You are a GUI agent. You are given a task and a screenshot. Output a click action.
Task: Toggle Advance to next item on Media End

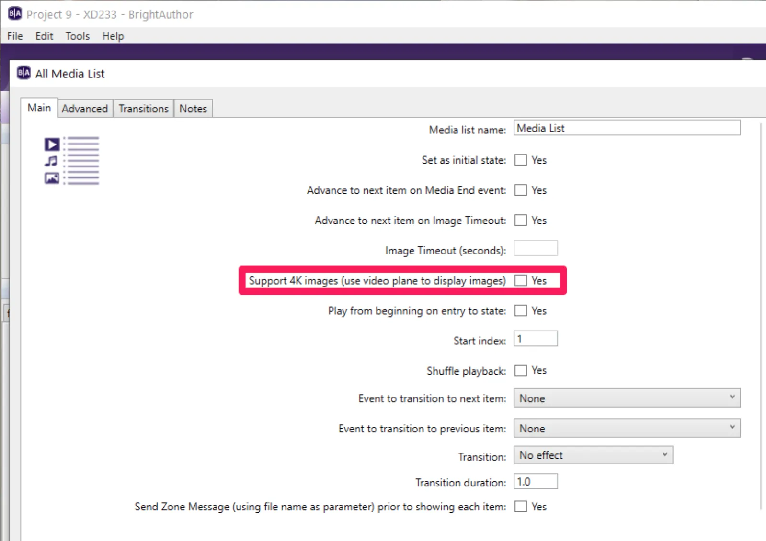pos(521,190)
